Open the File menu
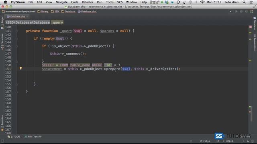Image resolution: width=257 pixels, height=144 pixels. (31, 2)
